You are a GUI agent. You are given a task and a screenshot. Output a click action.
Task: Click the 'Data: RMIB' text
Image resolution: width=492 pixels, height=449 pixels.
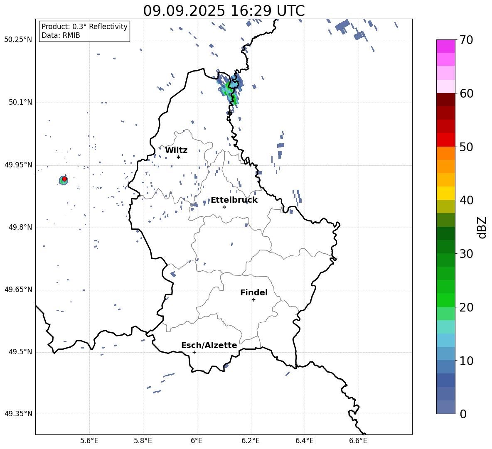tap(61, 35)
